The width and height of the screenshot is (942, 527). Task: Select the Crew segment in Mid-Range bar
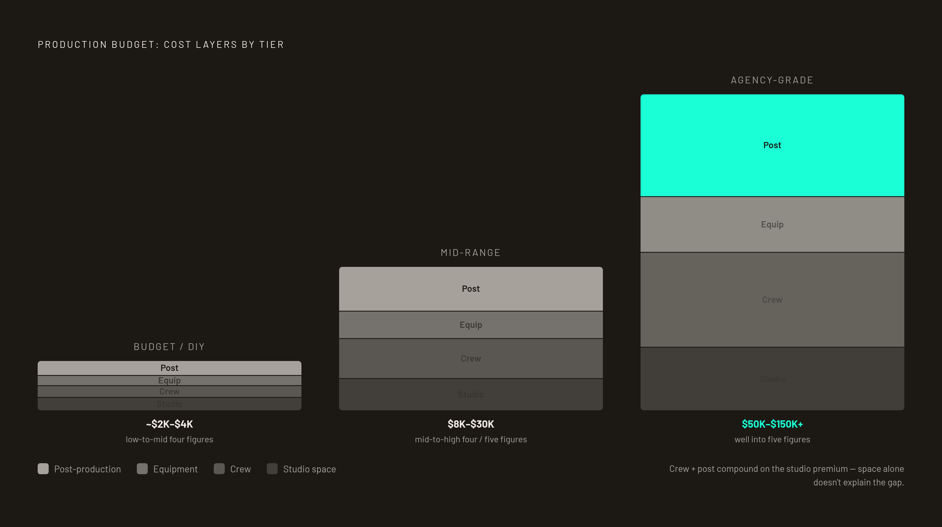click(471, 359)
